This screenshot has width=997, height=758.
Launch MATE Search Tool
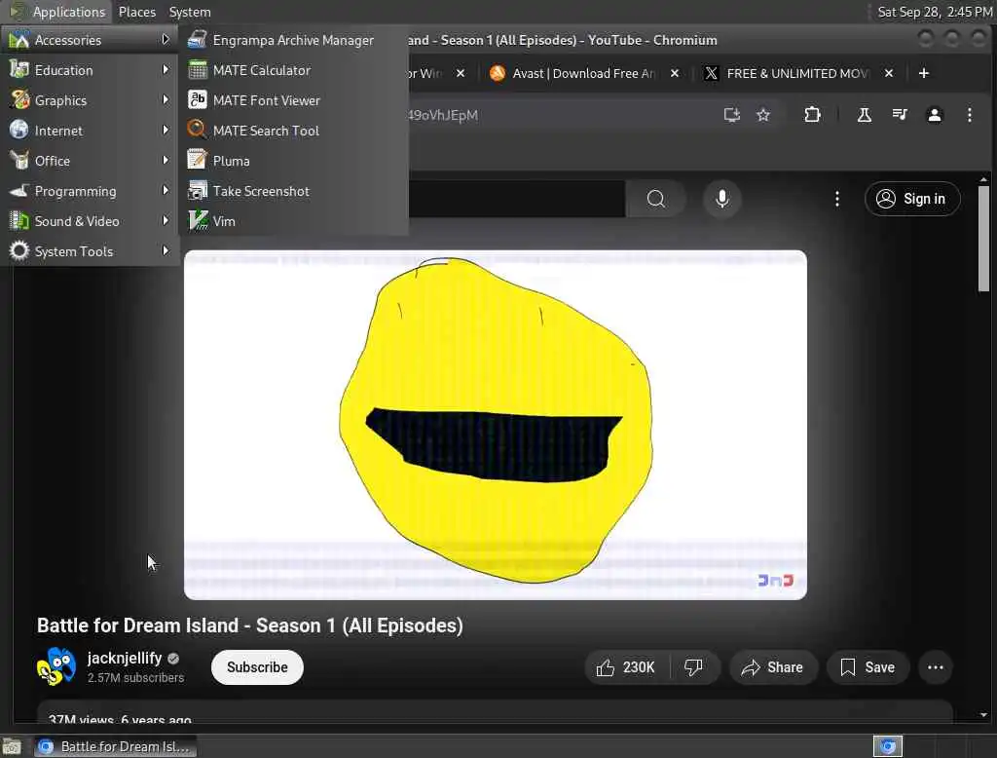[293, 131]
